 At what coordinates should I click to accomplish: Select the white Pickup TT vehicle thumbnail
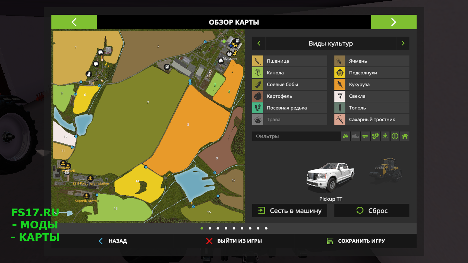pos(331,177)
